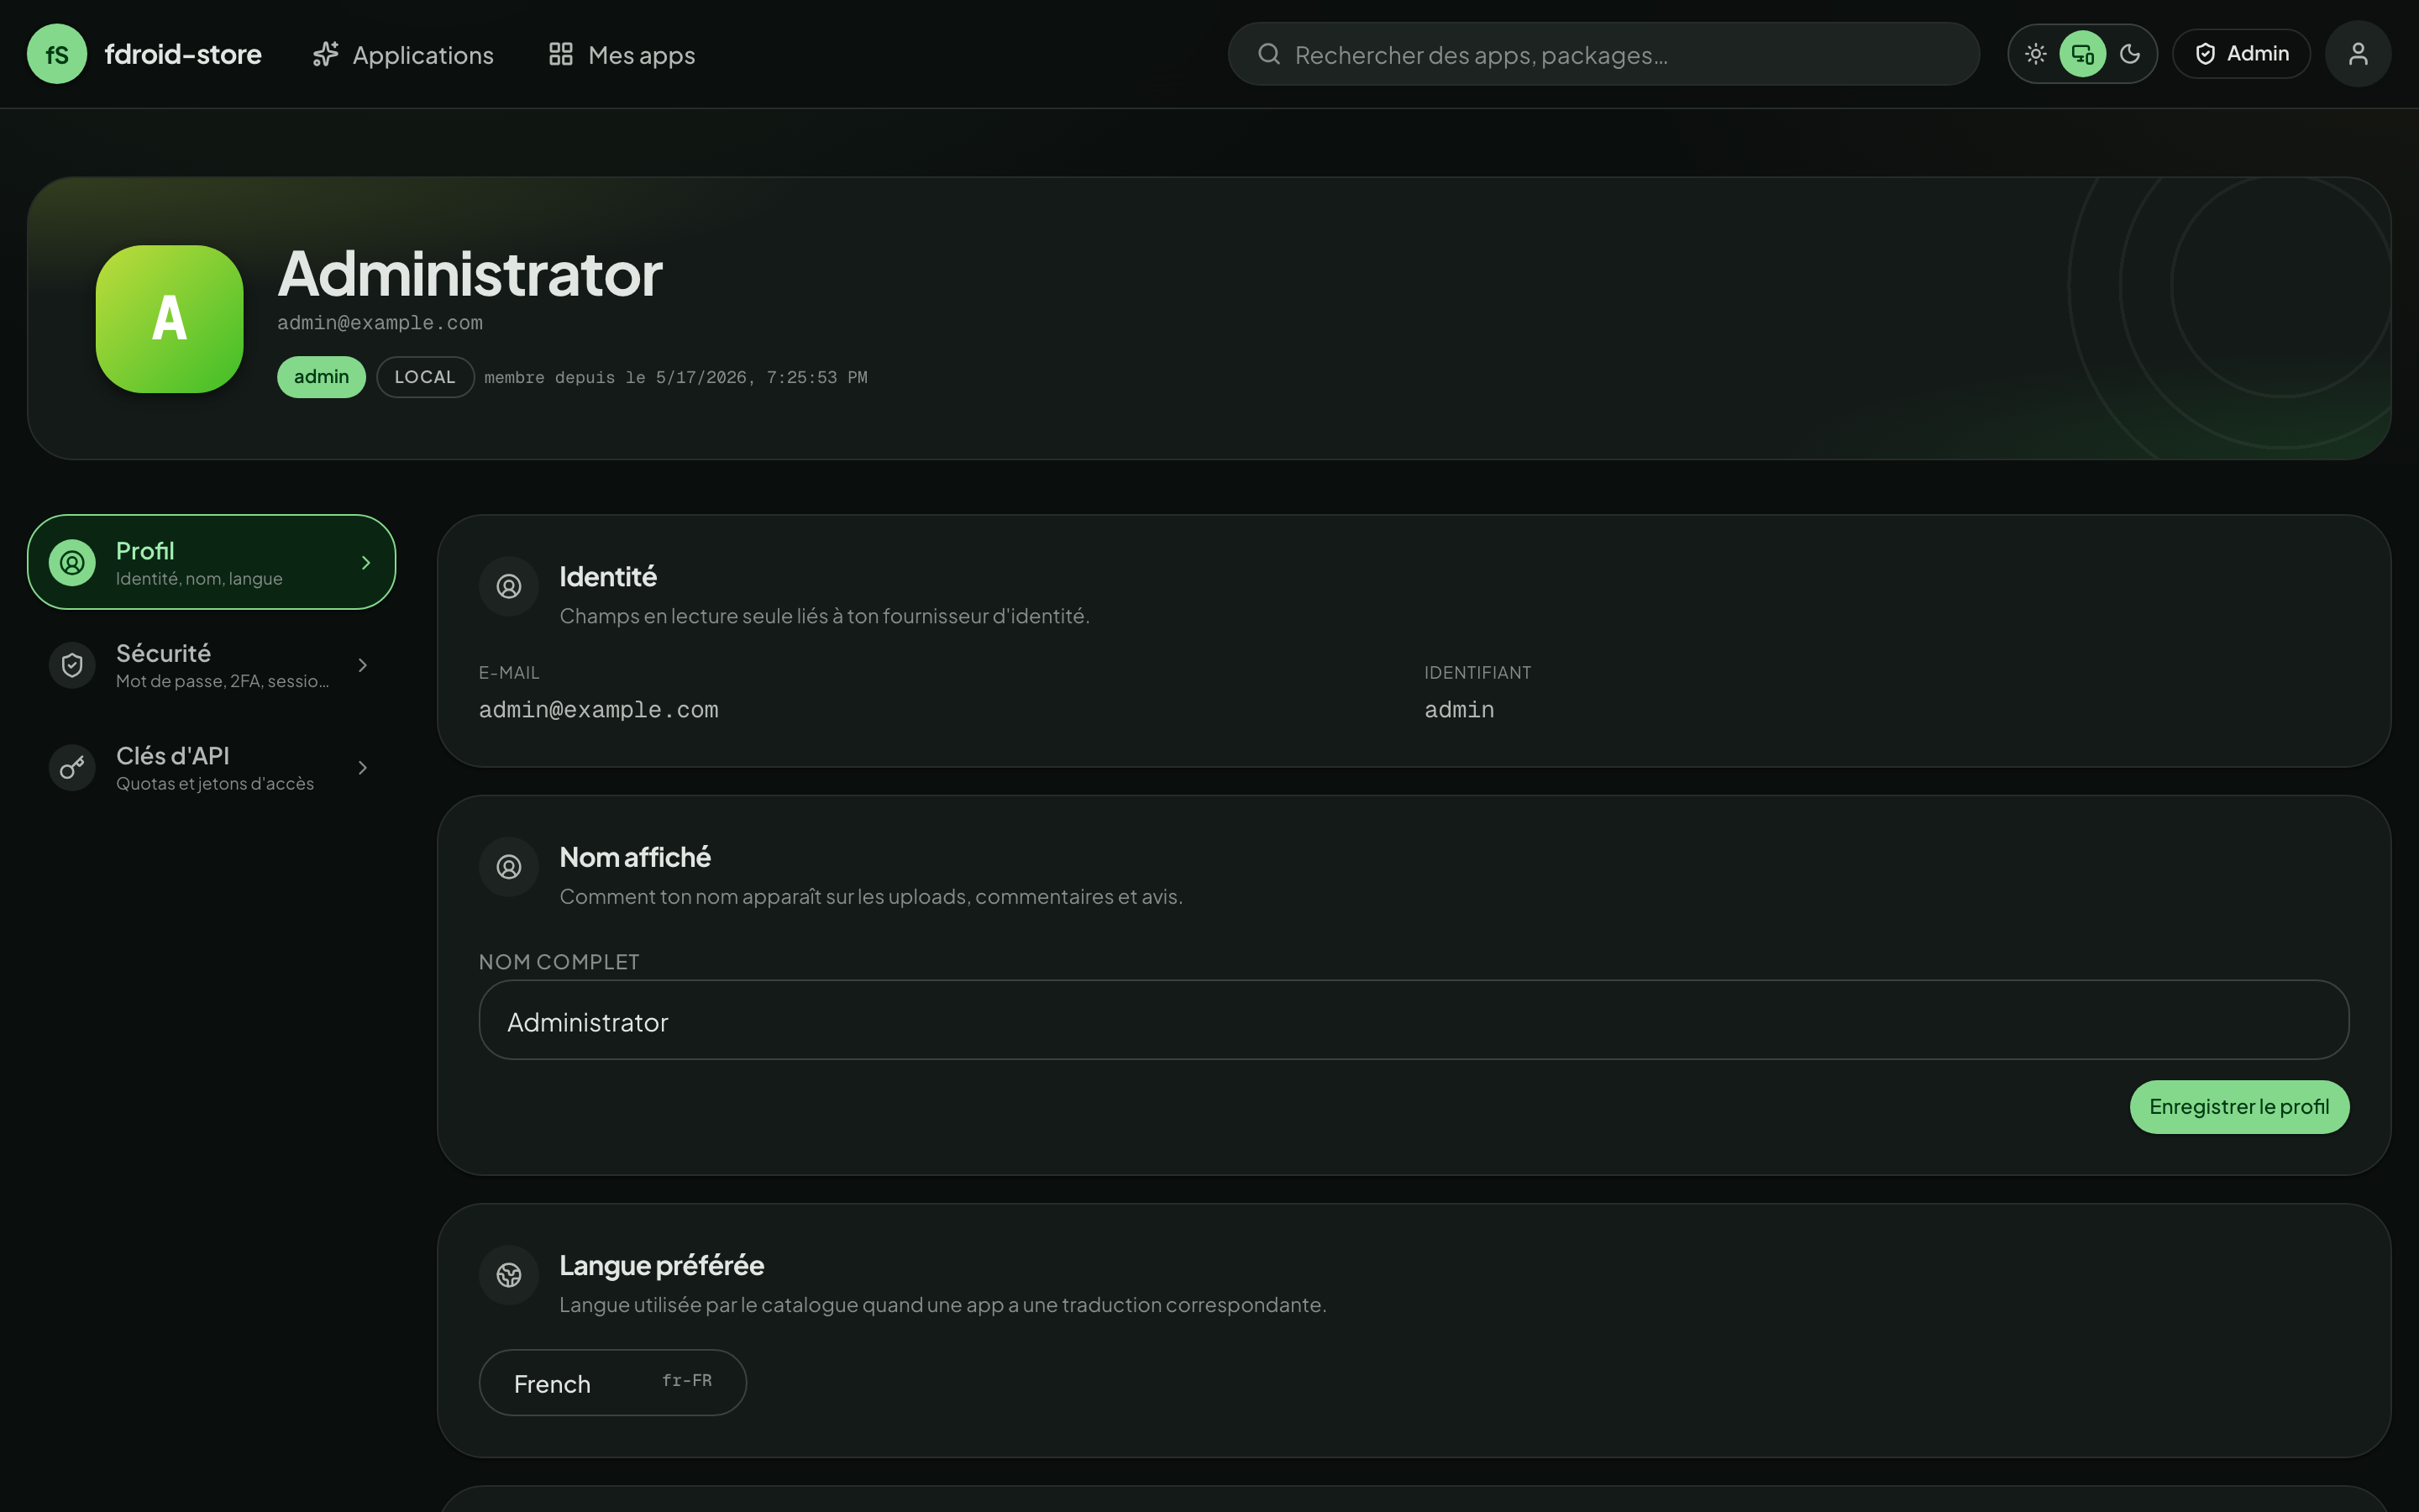Click the Profil user-circle icon
Viewport: 2419px width, 1512px height.
coord(72,563)
